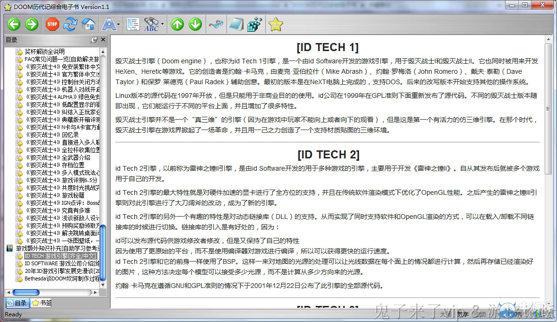
Task: Toggle the contents panel list icon
Action: tap(133, 24)
